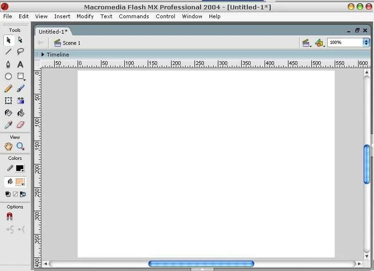Image resolution: width=374 pixels, height=271 pixels.
Task: Click Scene 1 in the edit bar
Action: point(67,43)
